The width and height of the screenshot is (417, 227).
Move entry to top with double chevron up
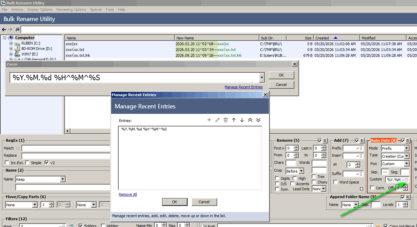(250, 120)
